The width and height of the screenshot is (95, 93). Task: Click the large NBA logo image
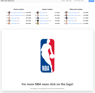click(47, 56)
